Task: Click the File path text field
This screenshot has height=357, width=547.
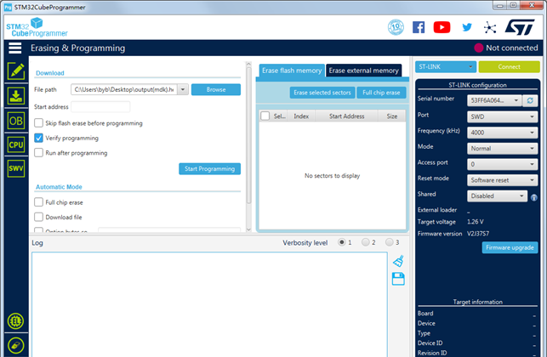Action: point(124,89)
